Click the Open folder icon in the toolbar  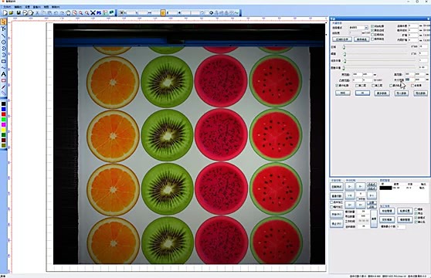tap(11, 12)
